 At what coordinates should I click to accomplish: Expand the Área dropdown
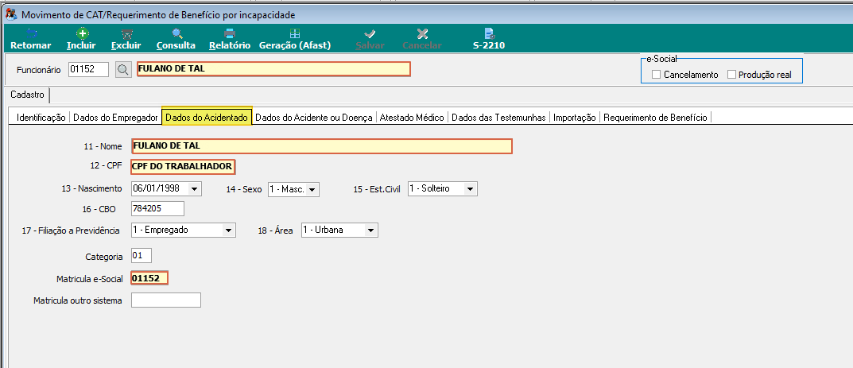371,230
